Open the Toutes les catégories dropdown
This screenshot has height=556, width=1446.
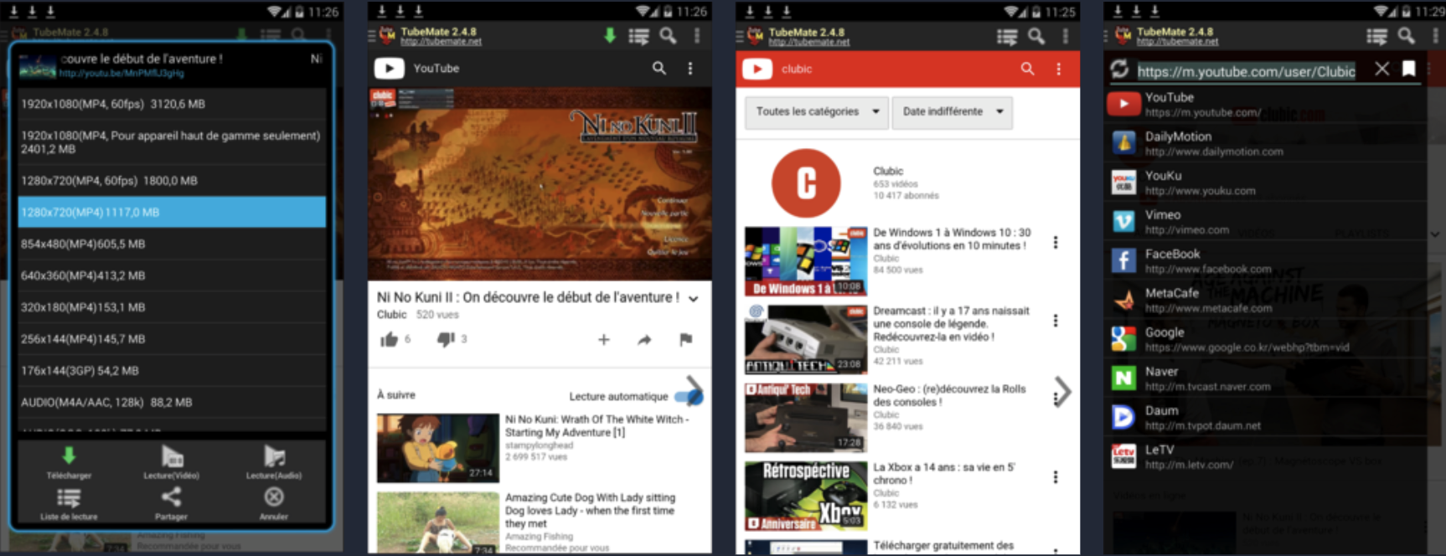[x=817, y=111]
